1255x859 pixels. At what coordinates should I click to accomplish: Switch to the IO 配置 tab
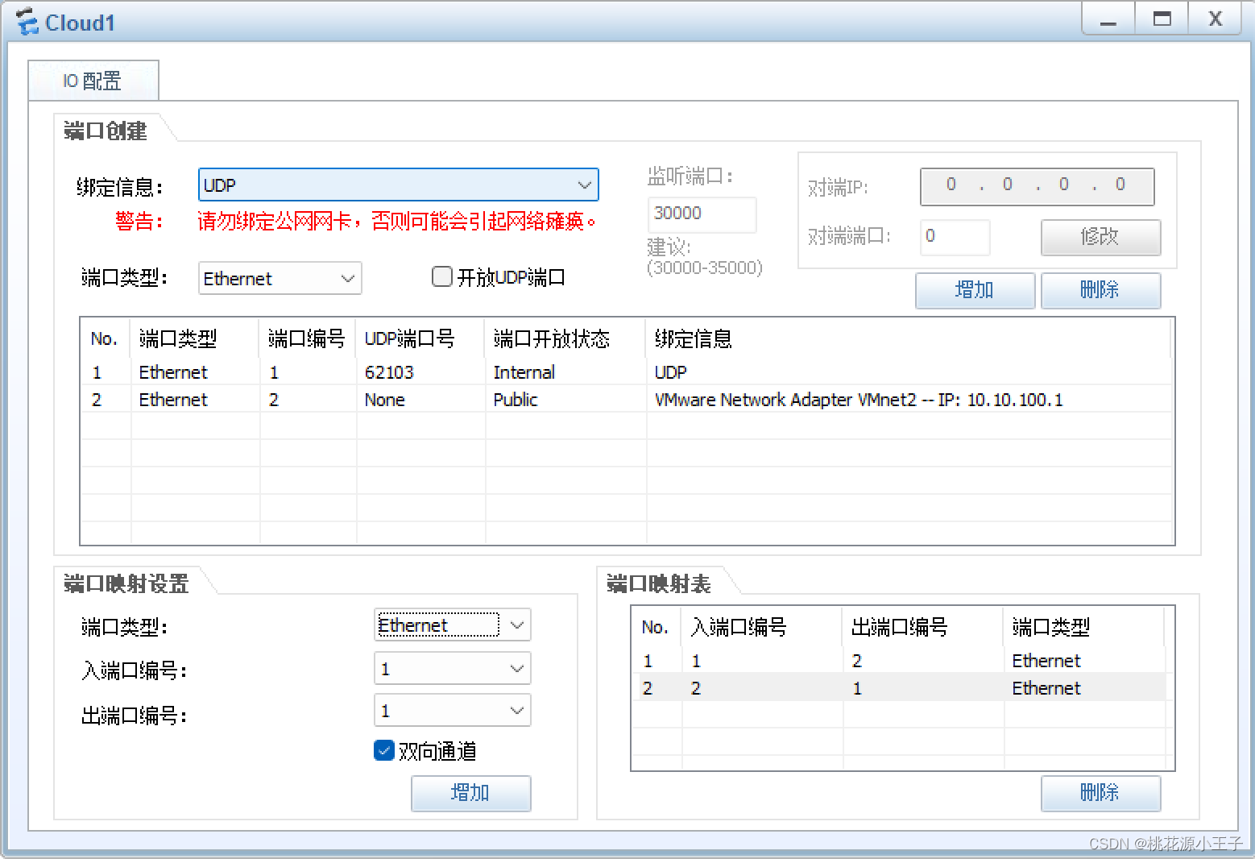(93, 81)
